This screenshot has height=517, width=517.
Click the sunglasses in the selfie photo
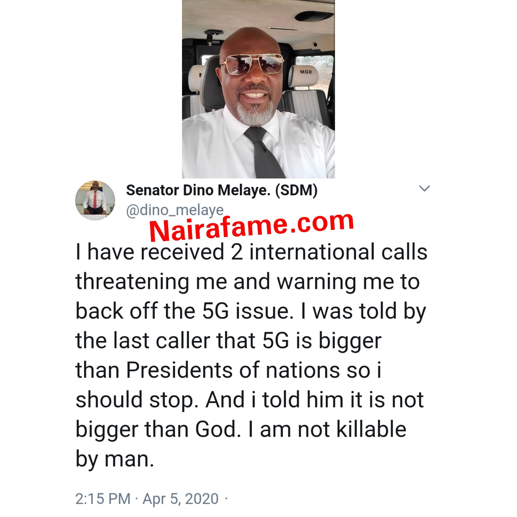pyautogui.click(x=252, y=64)
